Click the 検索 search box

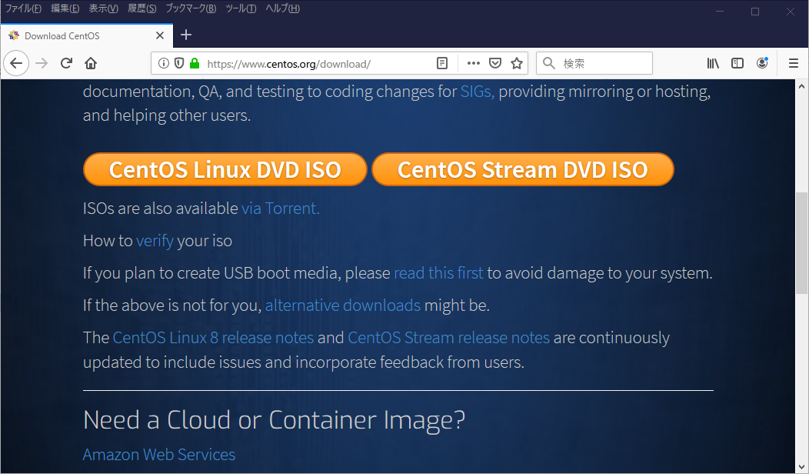coord(594,63)
